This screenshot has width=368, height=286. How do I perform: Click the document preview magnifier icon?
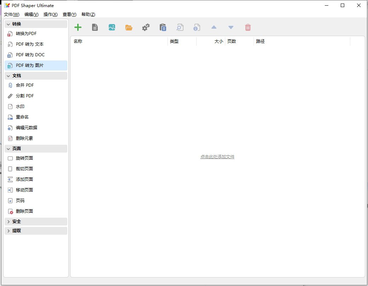180,27
